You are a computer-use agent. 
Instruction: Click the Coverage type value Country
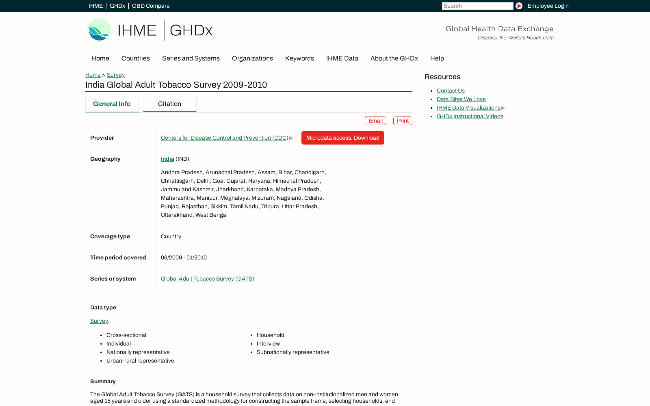pos(171,237)
